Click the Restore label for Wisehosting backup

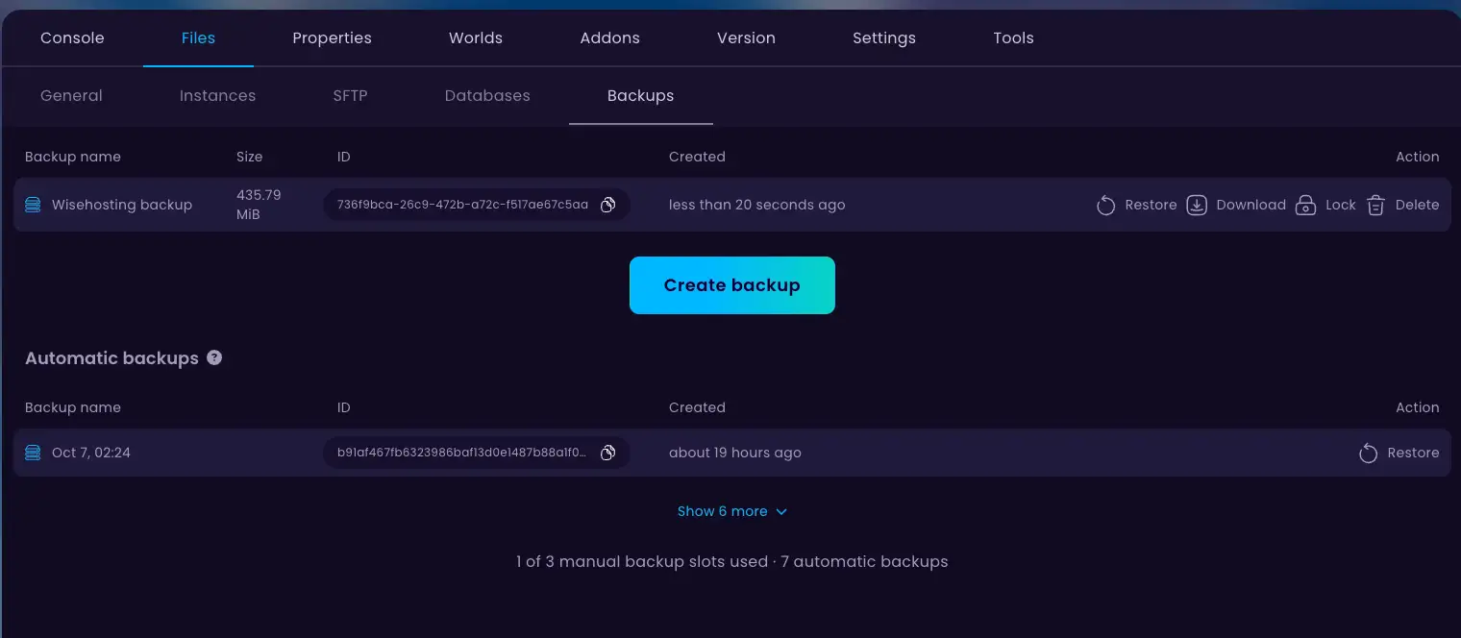click(x=1151, y=205)
